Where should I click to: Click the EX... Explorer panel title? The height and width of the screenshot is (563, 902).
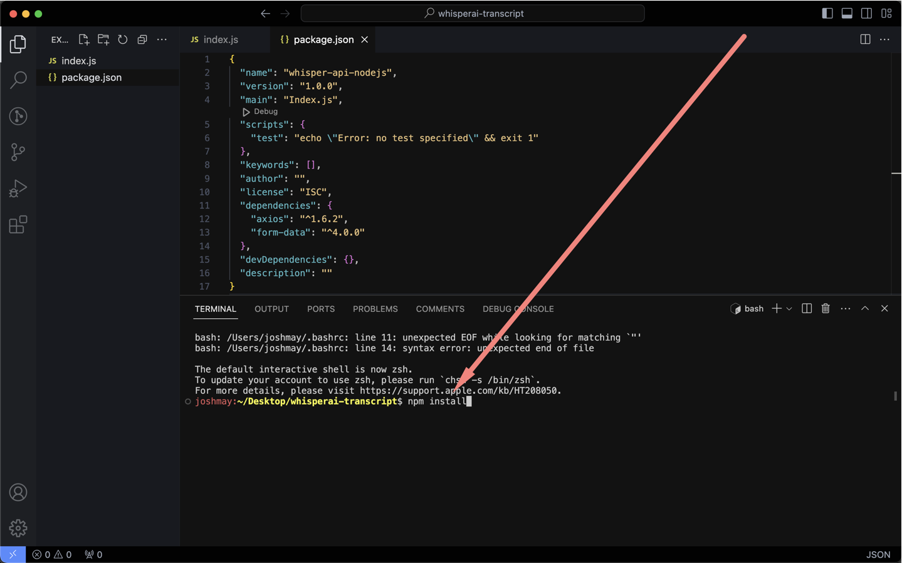(x=60, y=39)
